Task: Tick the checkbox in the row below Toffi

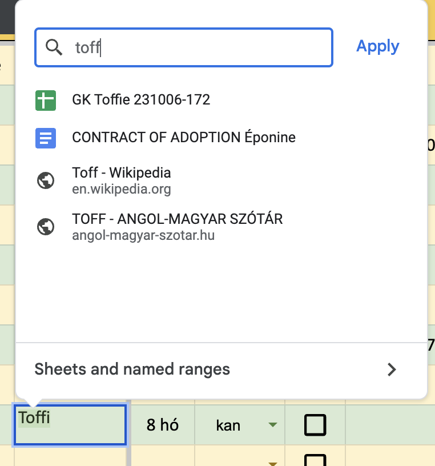Action: pyautogui.click(x=315, y=460)
